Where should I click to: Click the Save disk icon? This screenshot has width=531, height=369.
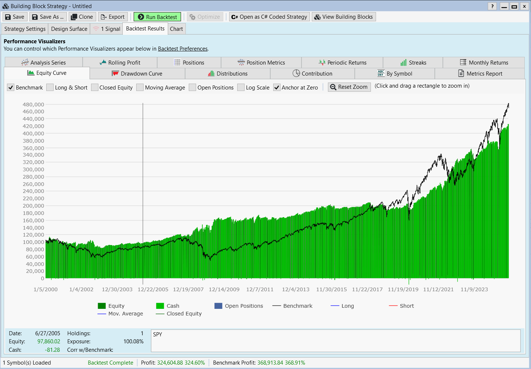click(x=8, y=17)
